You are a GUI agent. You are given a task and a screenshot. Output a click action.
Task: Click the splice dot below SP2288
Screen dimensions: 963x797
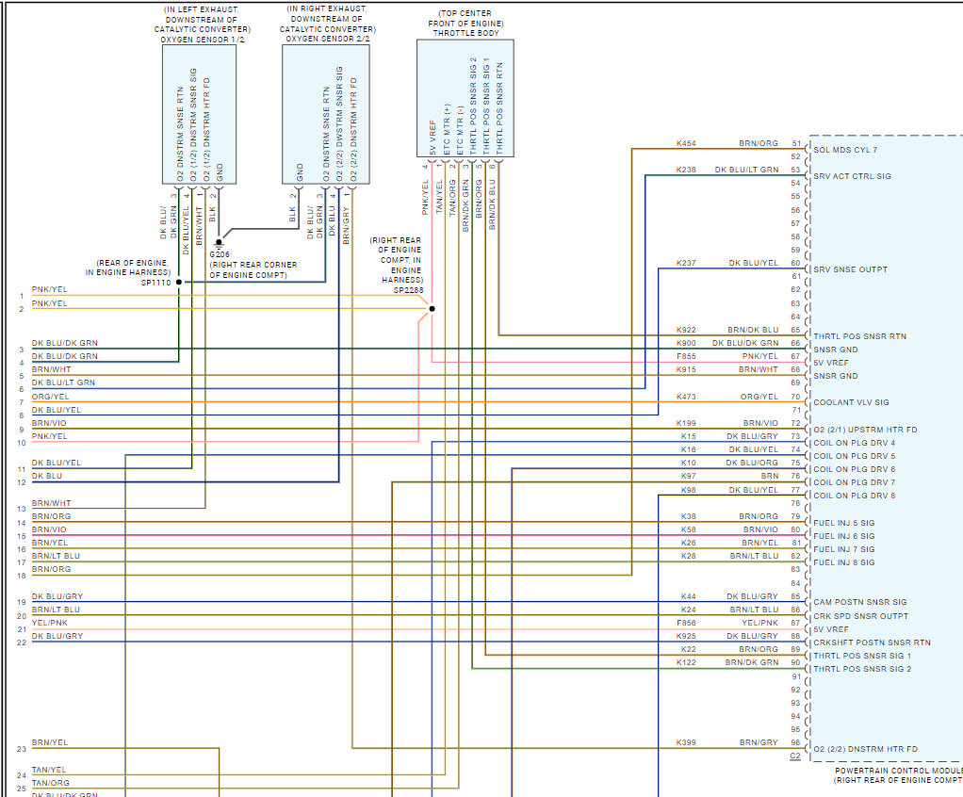432,309
